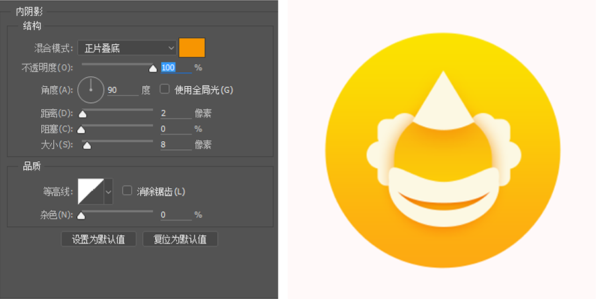Click the 杂色 slider handle
The height and width of the screenshot is (299, 598).
[x=81, y=215]
